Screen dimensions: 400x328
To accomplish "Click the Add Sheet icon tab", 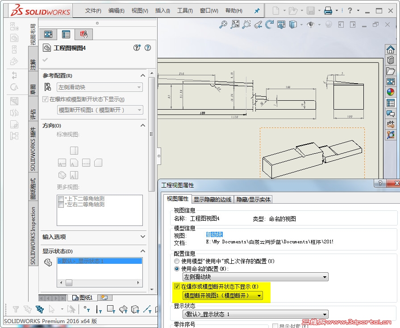I will 105,297.
